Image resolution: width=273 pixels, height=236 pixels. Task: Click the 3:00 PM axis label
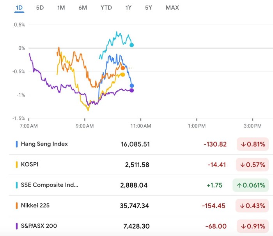[253, 126]
